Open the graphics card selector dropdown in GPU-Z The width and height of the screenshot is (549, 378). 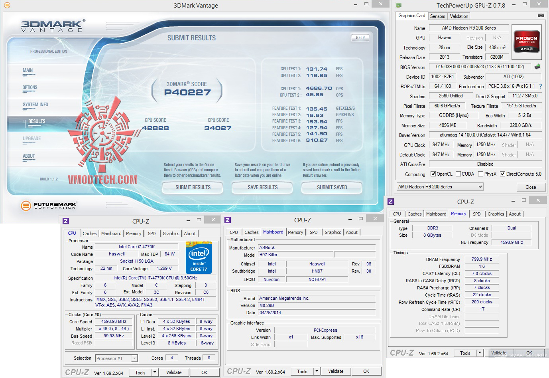[x=440, y=187]
